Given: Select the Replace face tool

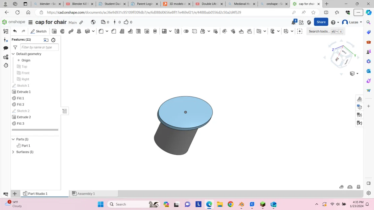Looking at the screenshot, I should (249, 31).
